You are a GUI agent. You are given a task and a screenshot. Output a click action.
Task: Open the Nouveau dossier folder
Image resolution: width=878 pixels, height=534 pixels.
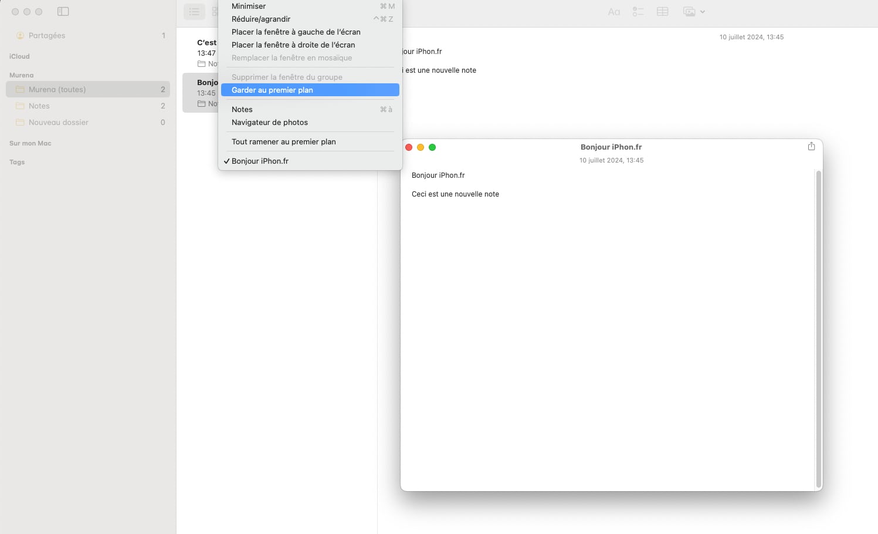point(88,122)
